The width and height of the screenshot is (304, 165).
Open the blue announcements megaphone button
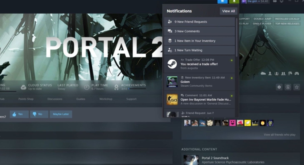click(x=222, y=1)
